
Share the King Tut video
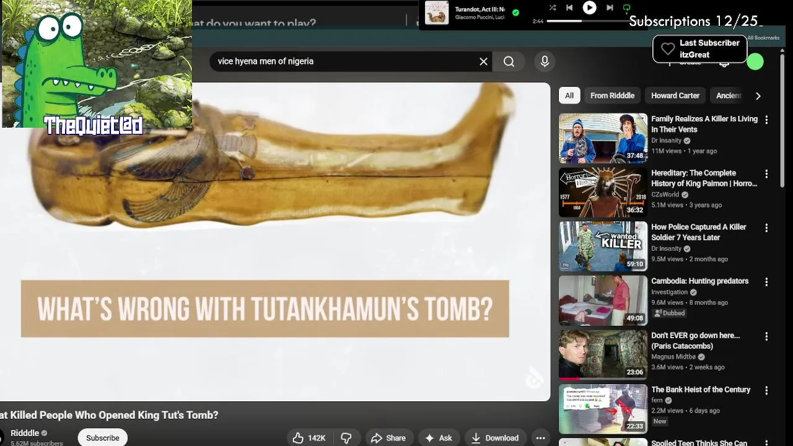click(388, 438)
